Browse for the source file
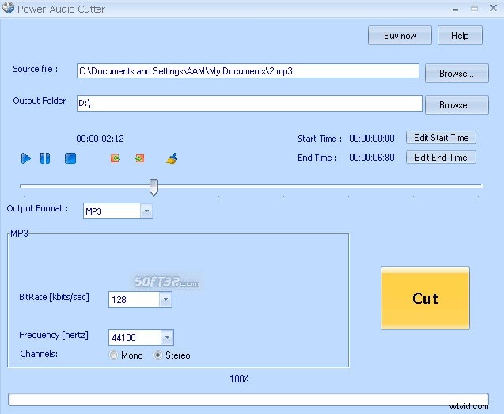The width and height of the screenshot is (504, 414). pos(457,74)
